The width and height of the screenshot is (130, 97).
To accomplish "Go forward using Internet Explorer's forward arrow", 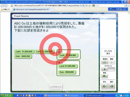I will click(x=6, y=6).
